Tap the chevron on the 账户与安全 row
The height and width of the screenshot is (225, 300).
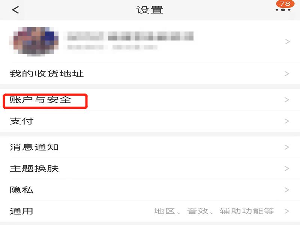(286, 100)
